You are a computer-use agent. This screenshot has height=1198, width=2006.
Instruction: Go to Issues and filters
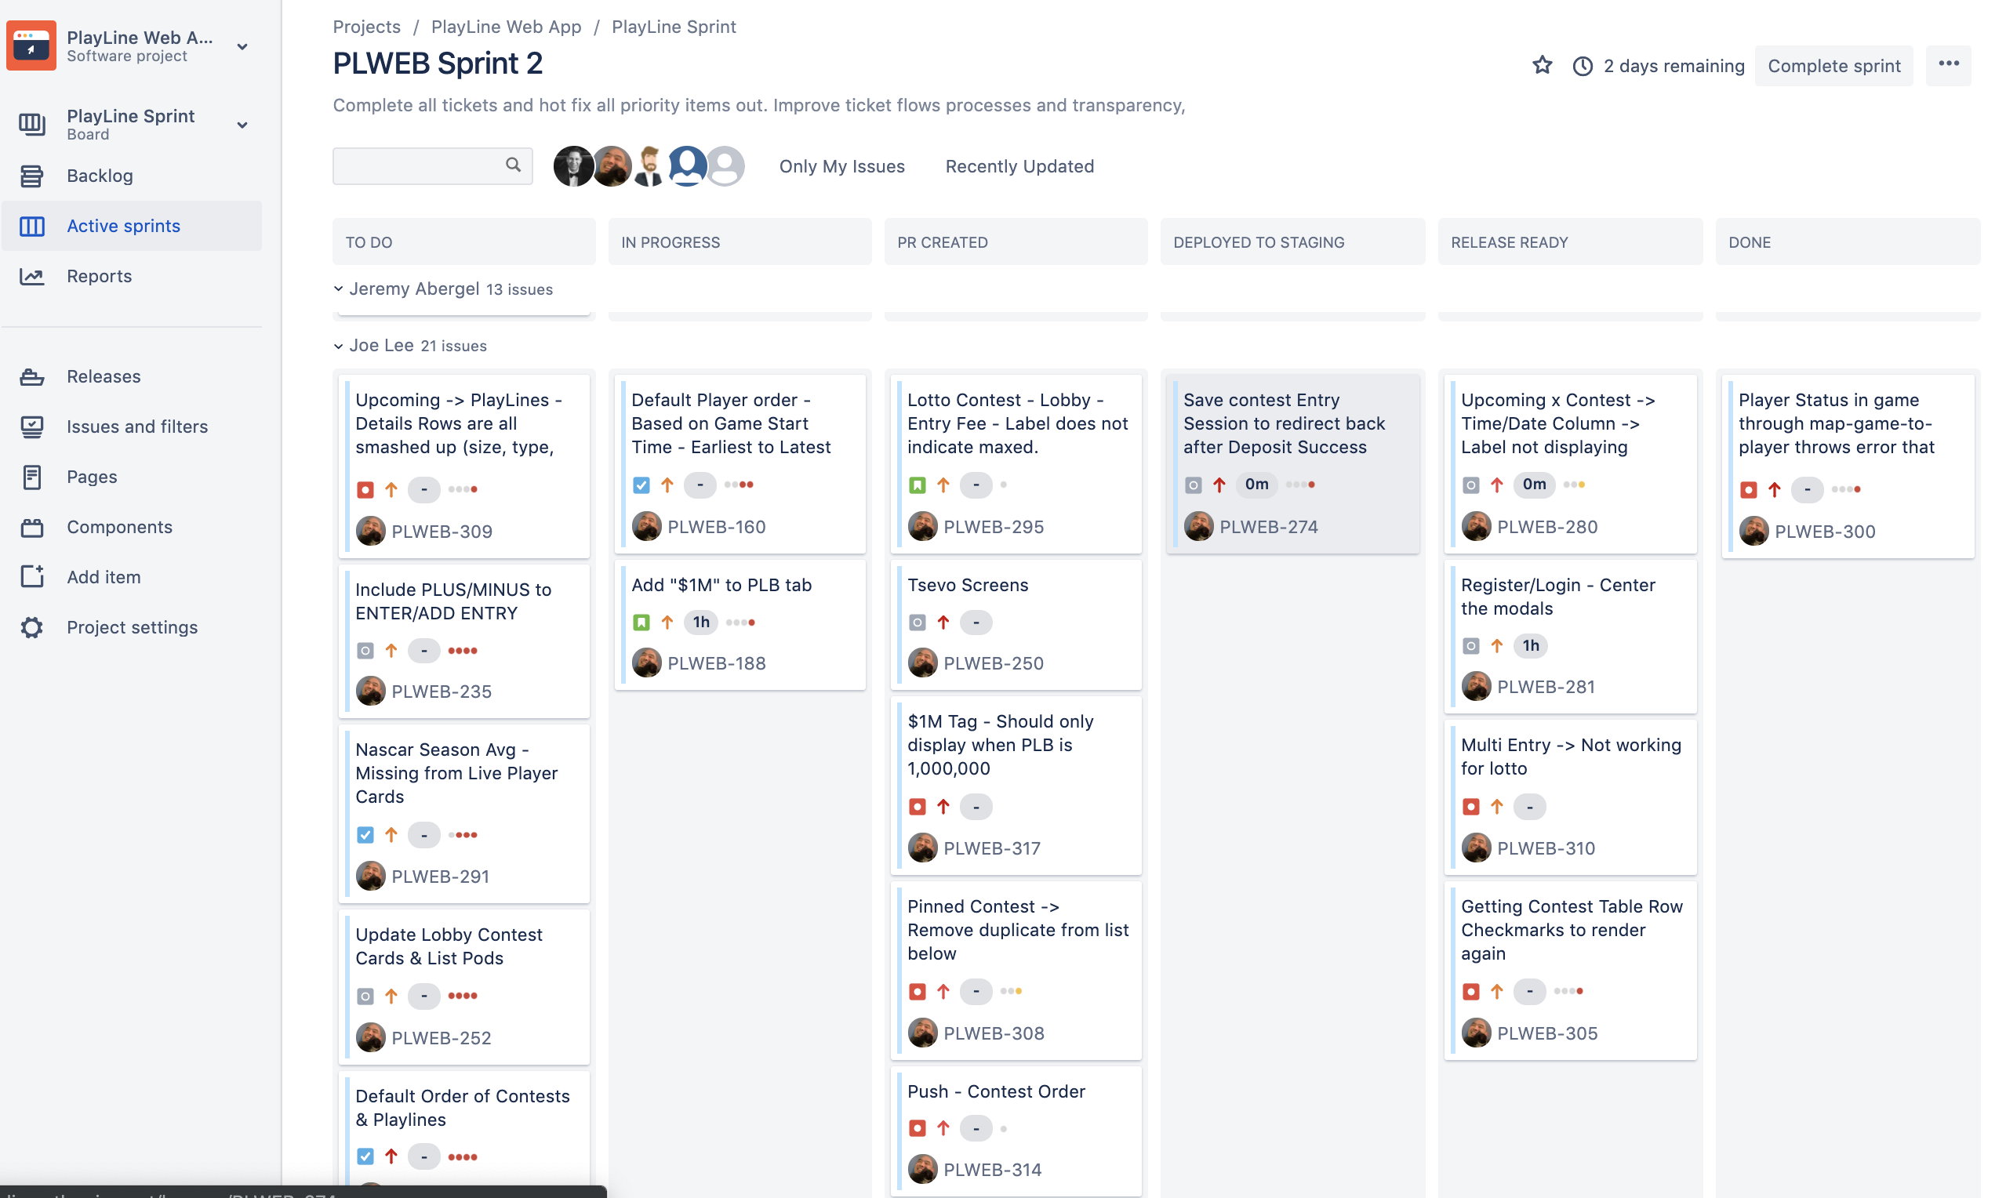click(136, 427)
